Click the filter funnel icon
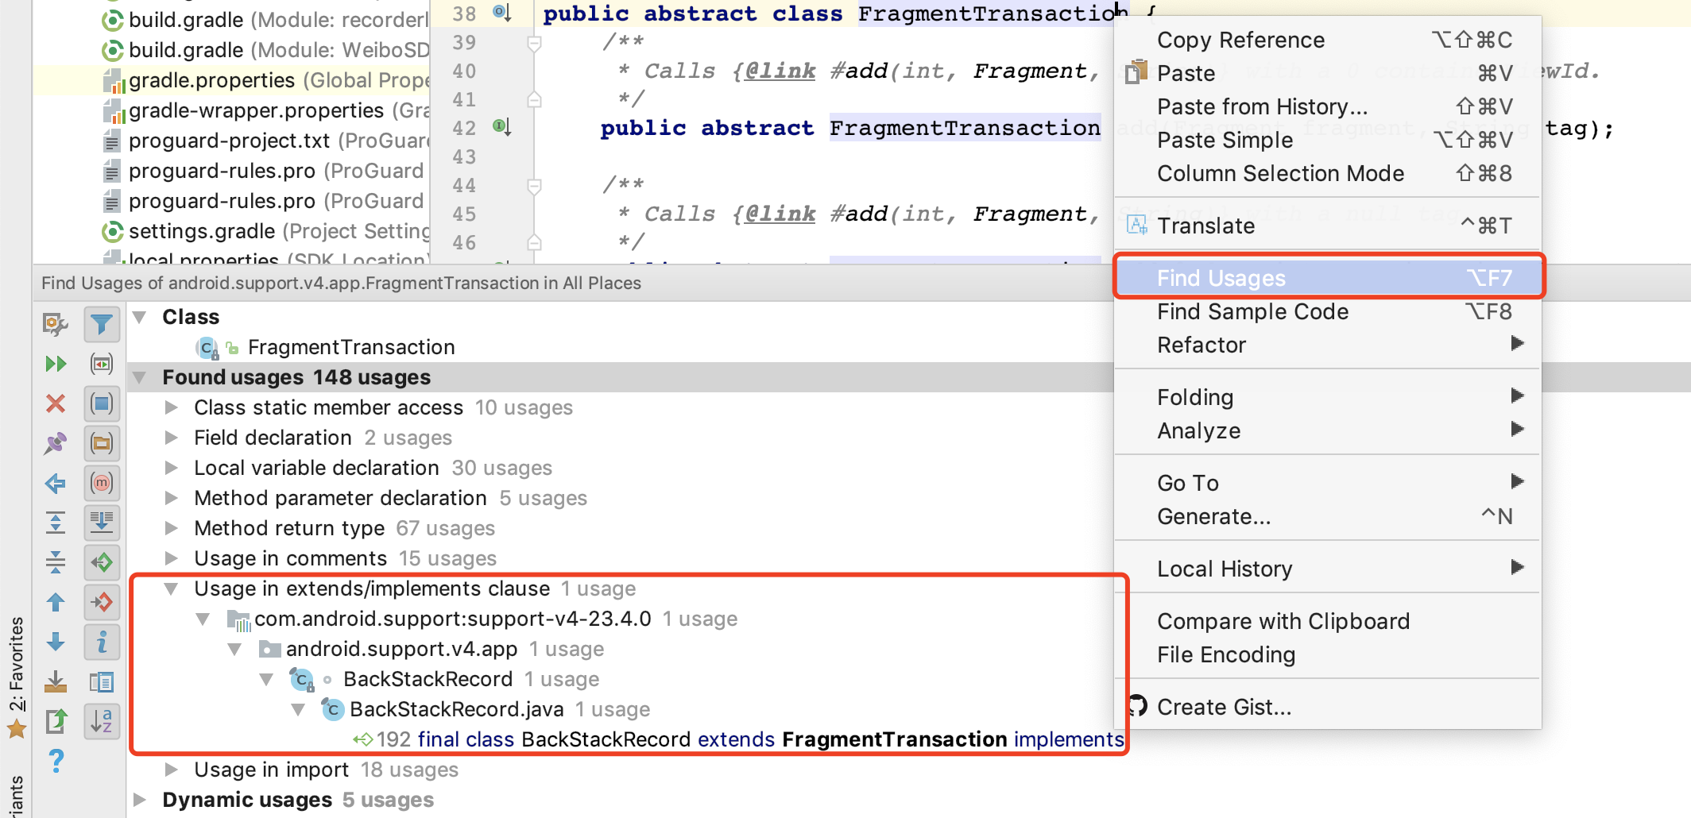 pos(102,324)
